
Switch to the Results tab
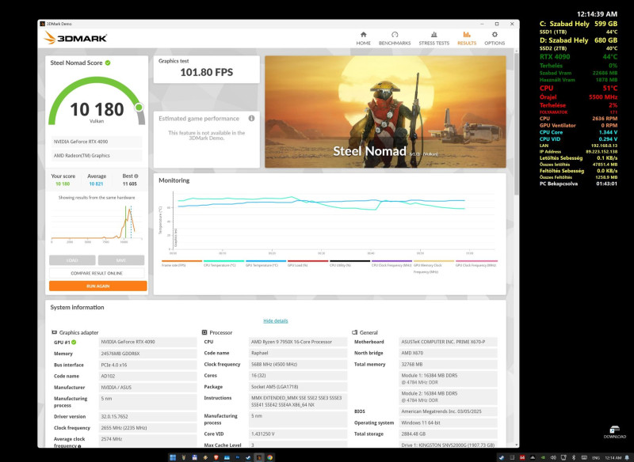[x=467, y=38]
